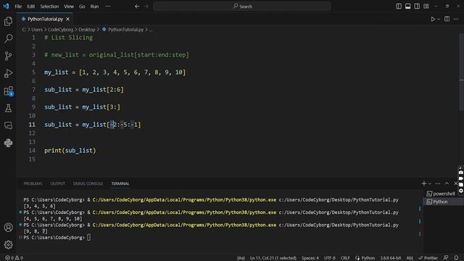
Task: Open editor More Actions menu
Action: (456, 19)
